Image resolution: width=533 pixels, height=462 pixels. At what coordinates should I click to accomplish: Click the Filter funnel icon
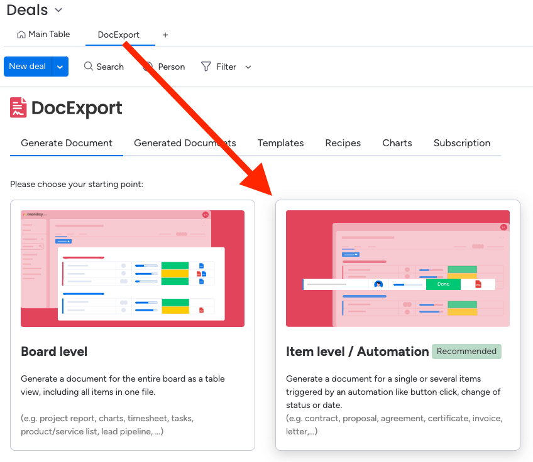[206, 67]
